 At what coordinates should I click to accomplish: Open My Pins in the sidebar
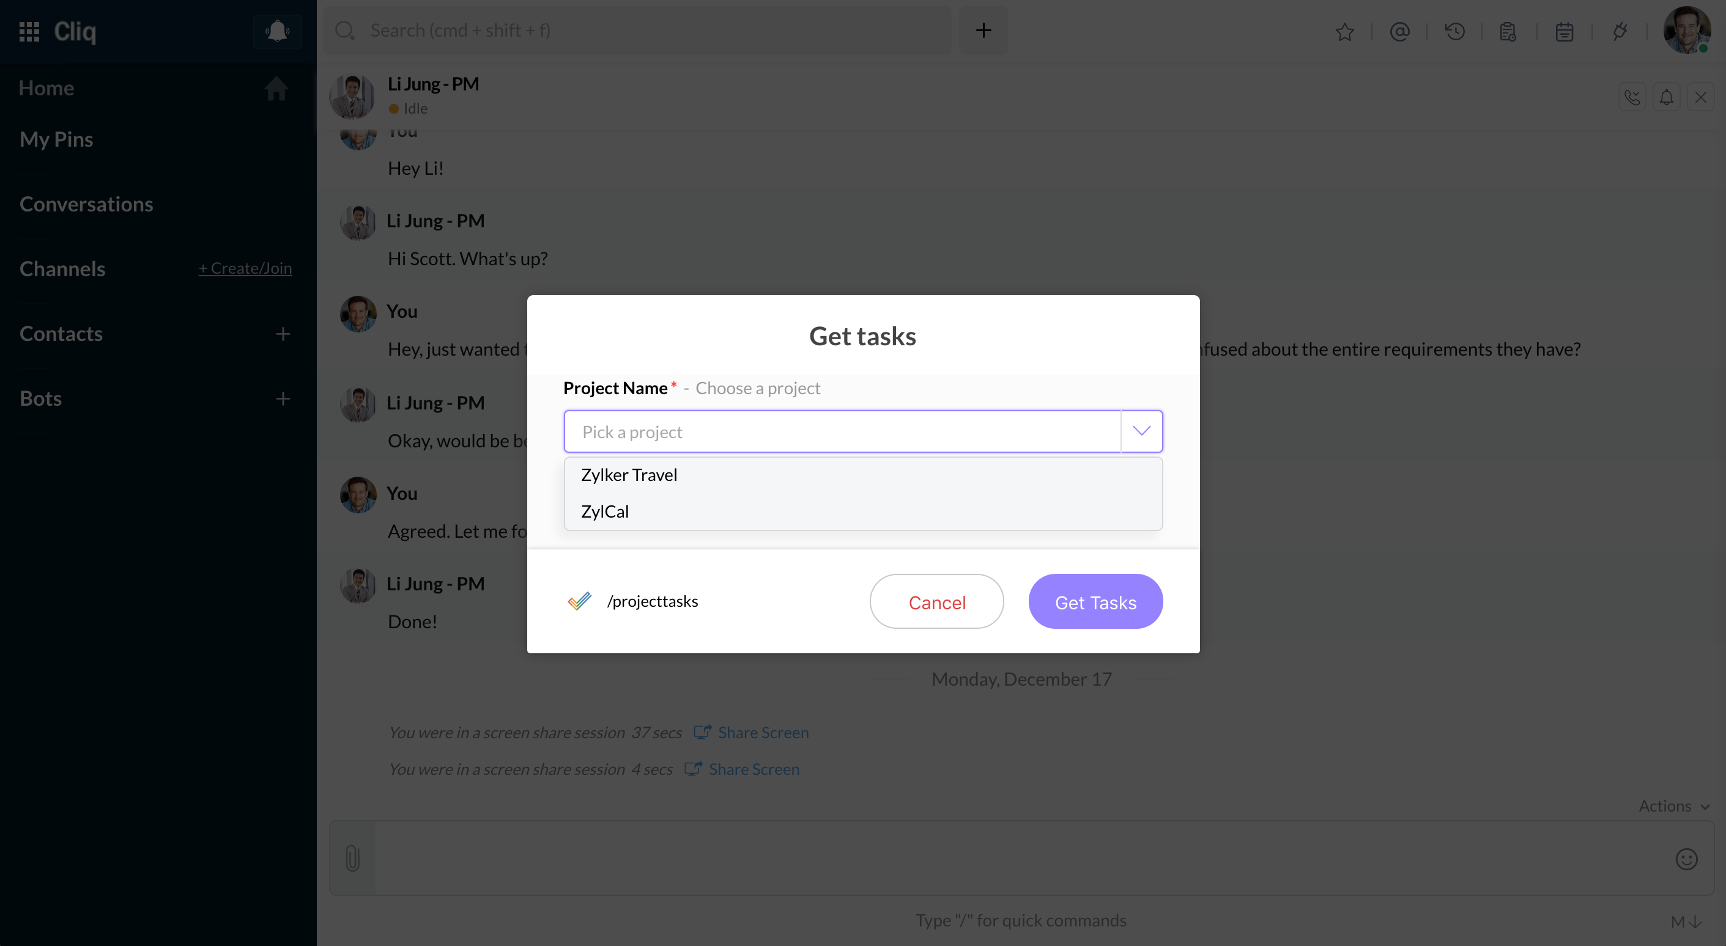pyautogui.click(x=56, y=139)
